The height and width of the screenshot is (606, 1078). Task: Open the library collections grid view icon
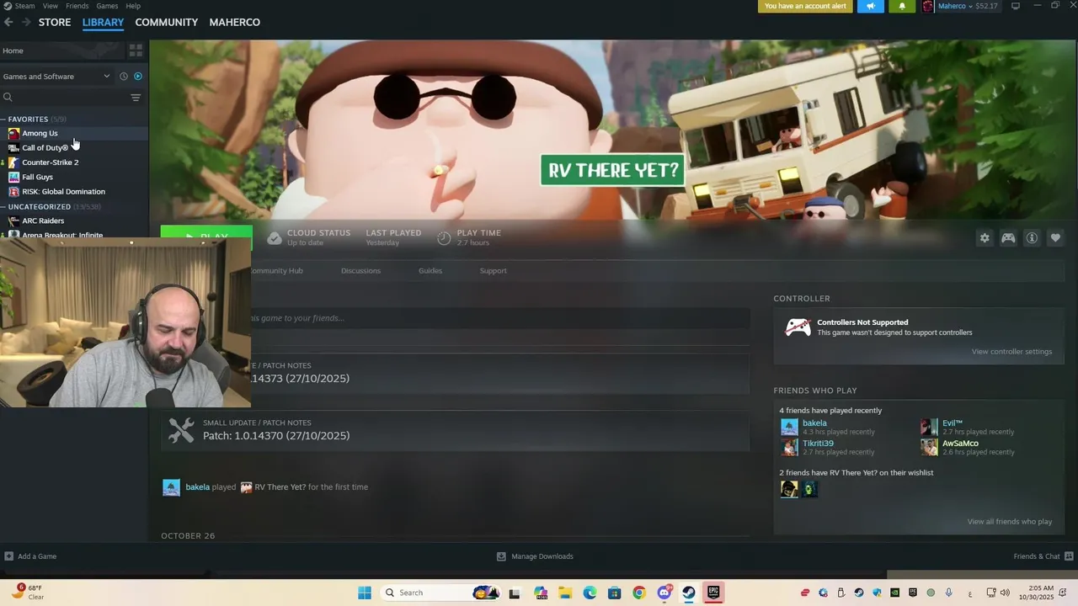point(136,50)
